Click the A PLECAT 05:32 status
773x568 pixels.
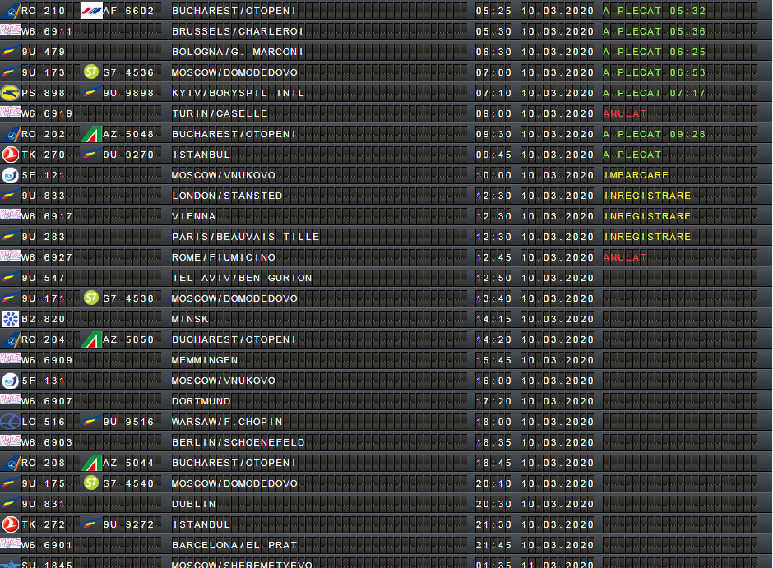point(655,11)
